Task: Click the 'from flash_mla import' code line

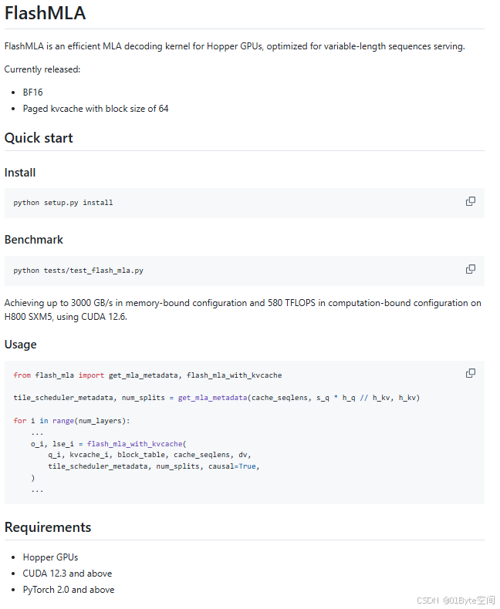Action: [x=147, y=375]
